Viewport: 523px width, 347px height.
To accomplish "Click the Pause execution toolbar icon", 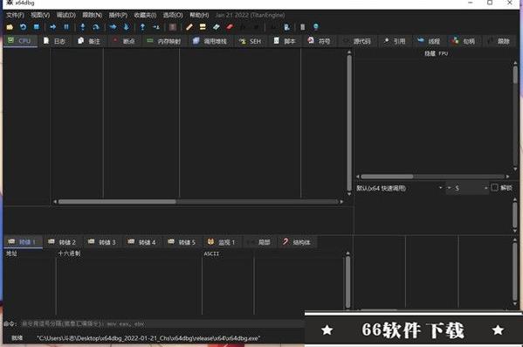I will point(66,27).
